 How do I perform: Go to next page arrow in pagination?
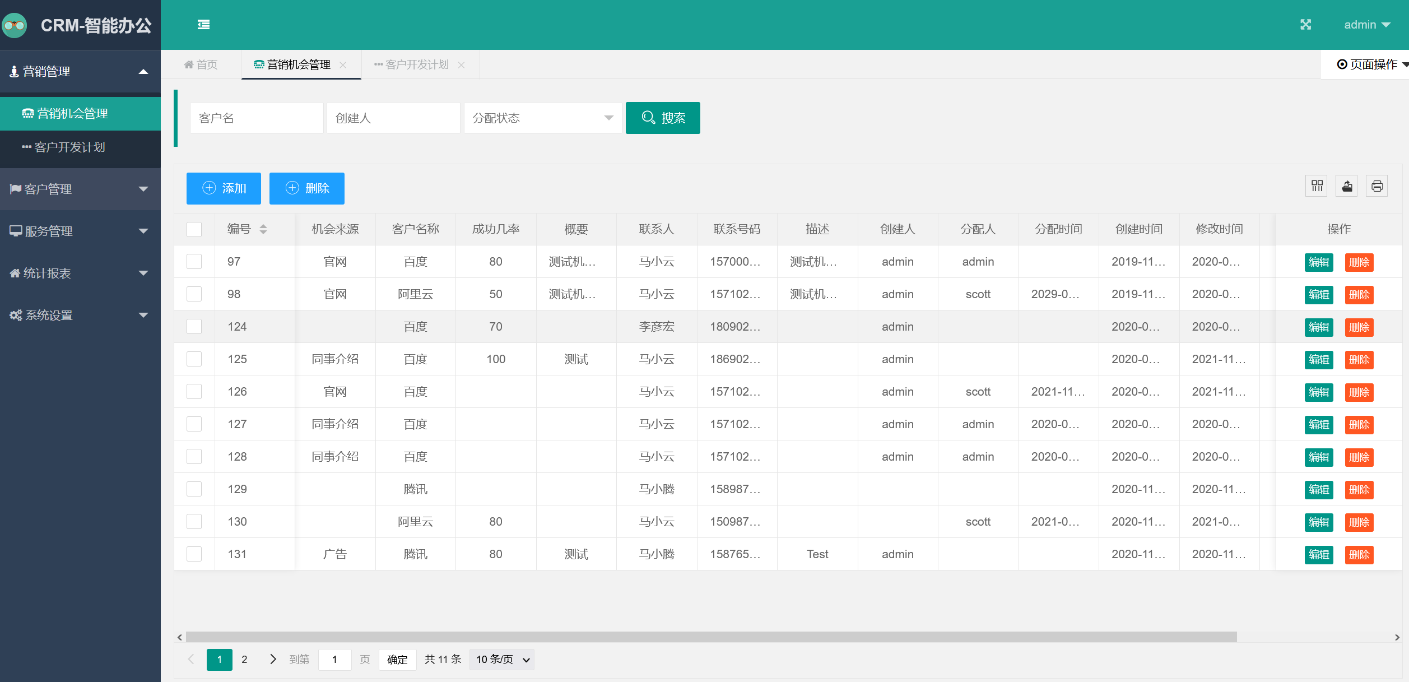click(x=273, y=659)
